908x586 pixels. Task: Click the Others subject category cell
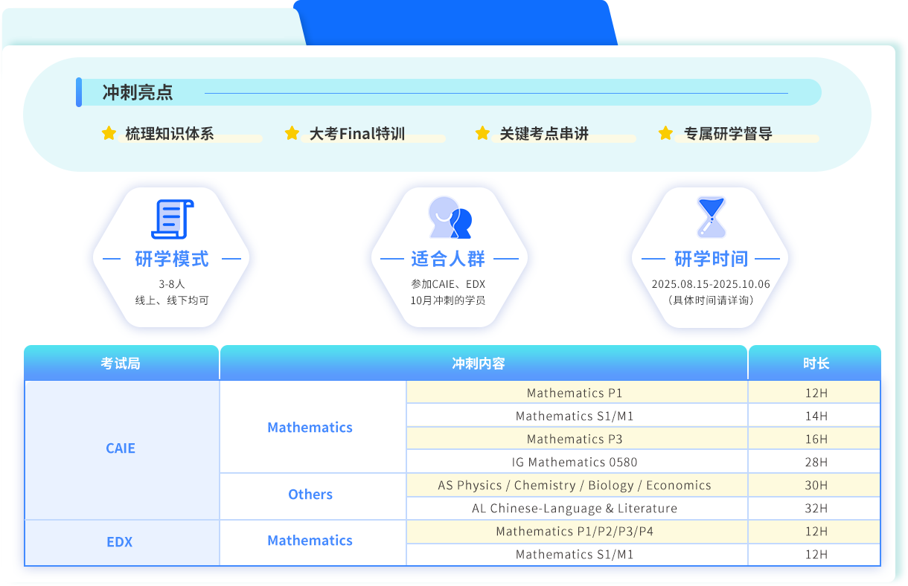(310, 495)
